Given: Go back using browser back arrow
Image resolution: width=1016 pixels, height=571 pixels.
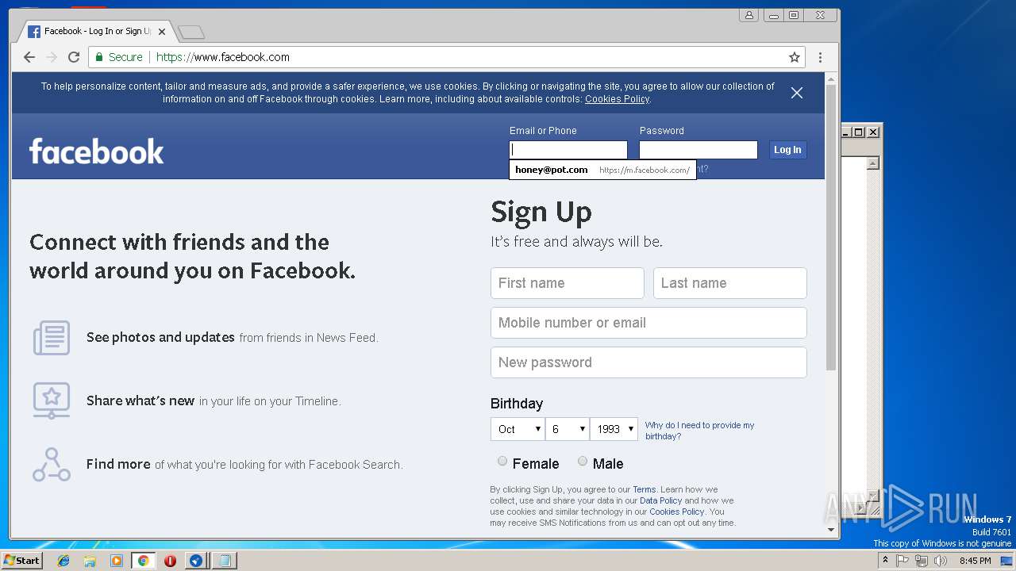Looking at the screenshot, I should [29, 57].
